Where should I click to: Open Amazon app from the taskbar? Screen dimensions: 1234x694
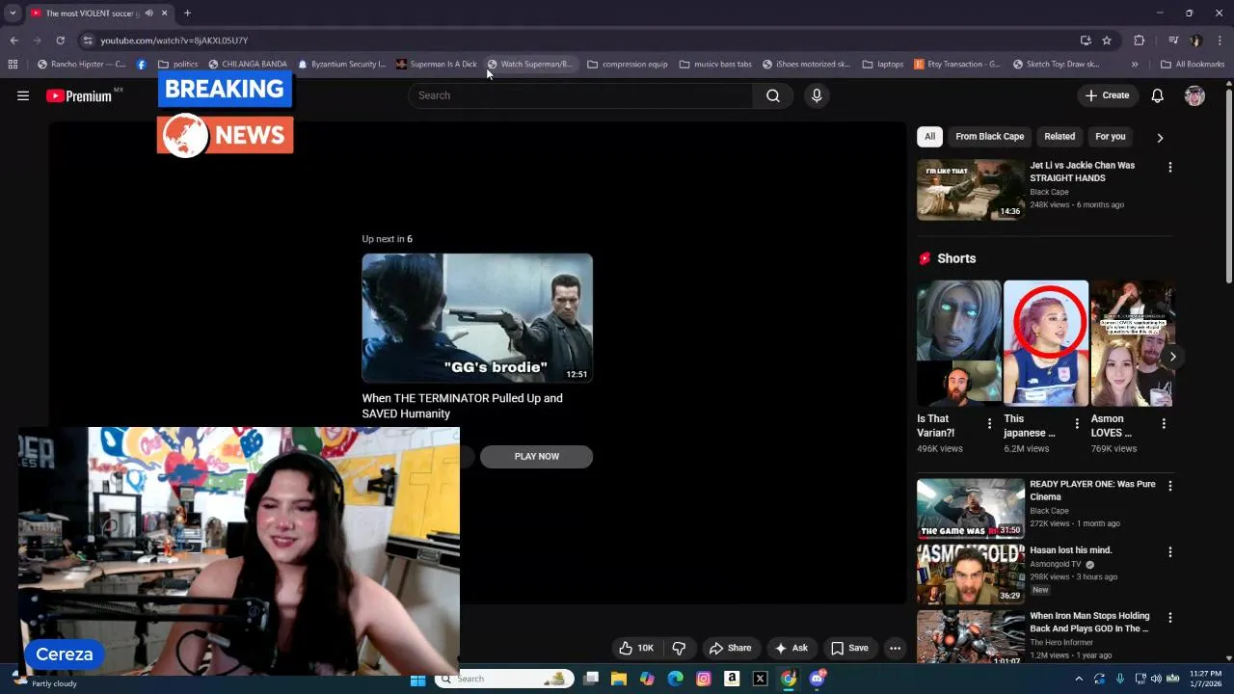click(x=732, y=679)
